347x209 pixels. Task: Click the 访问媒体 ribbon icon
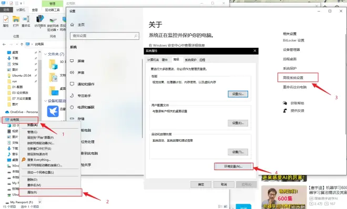40,19
